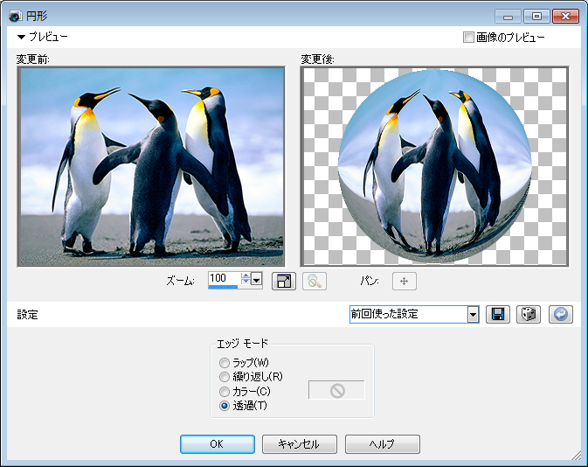
Task: Click the ズーム label
Action: pyautogui.click(x=180, y=282)
